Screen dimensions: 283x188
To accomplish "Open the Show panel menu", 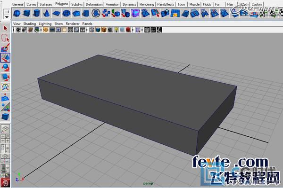I will tap(58, 24).
